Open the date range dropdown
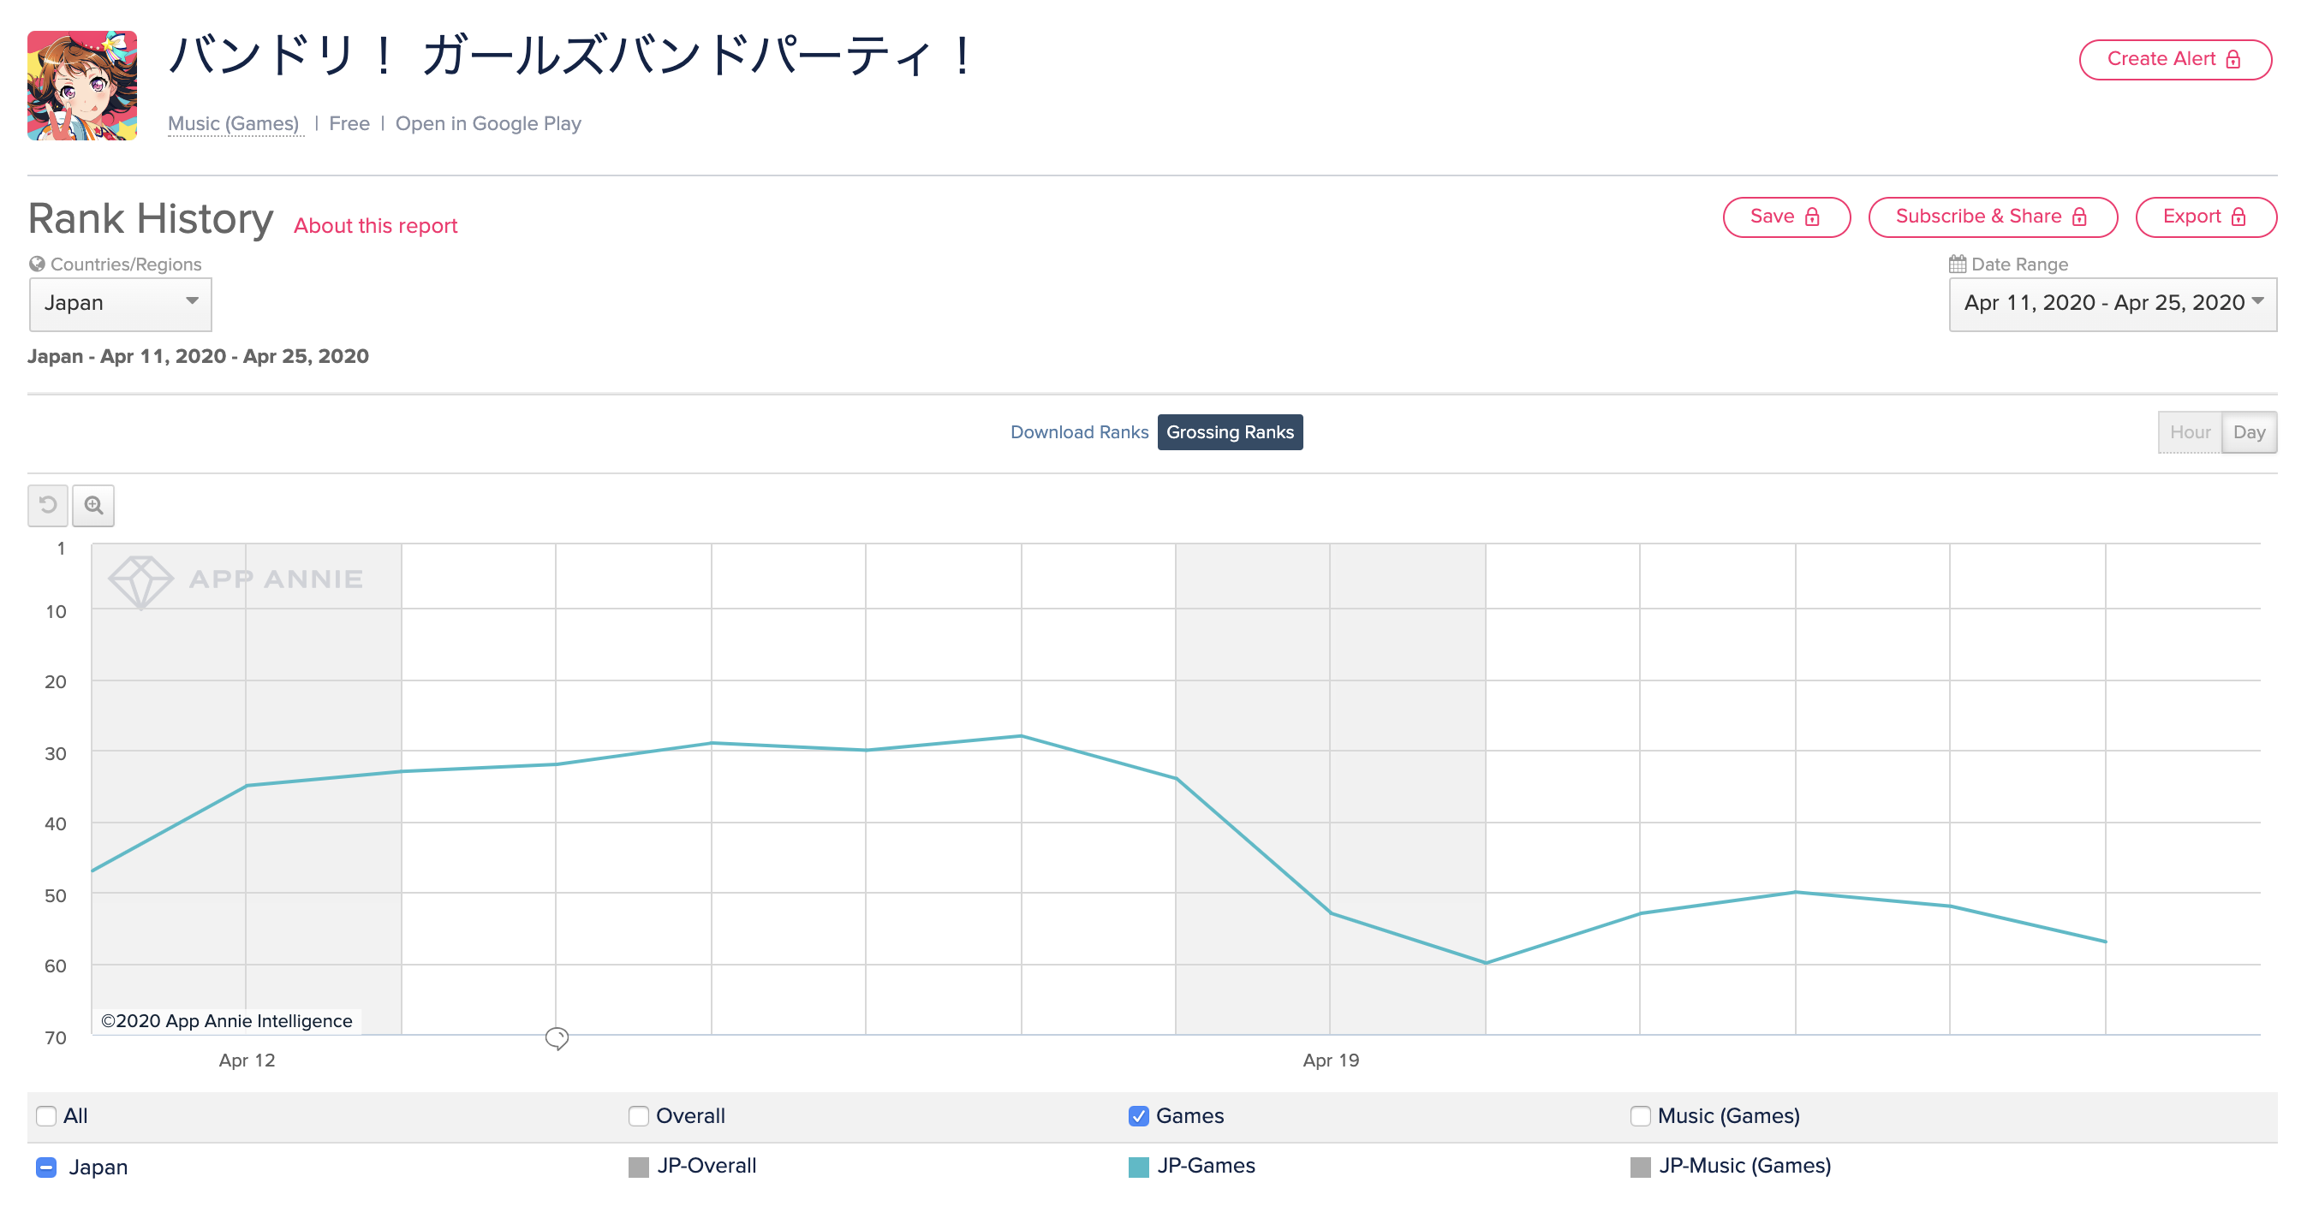The image size is (2307, 1224). [2113, 304]
